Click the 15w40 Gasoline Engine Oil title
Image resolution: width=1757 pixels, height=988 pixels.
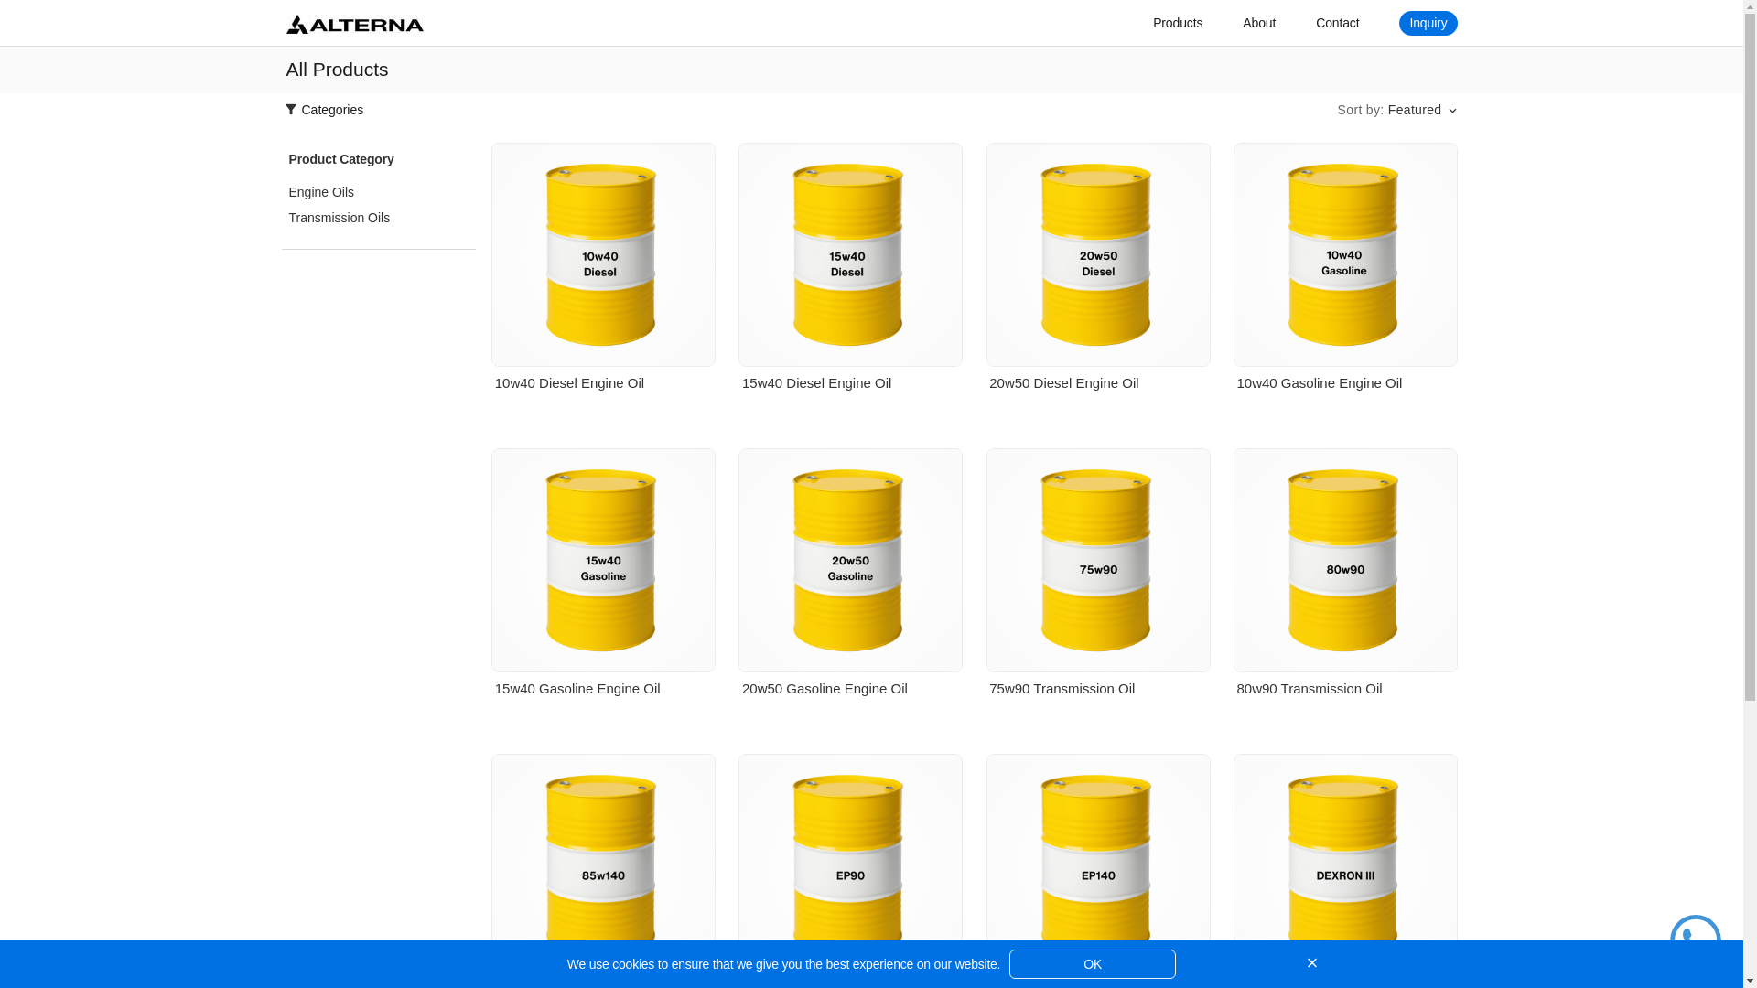pyautogui.click(x=577, y=689)
